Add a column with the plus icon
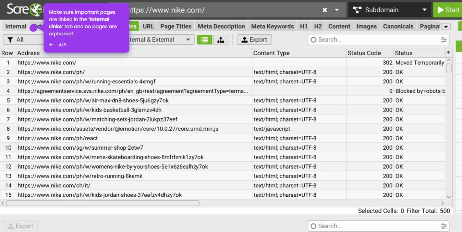Screen dimensions: 462x232 (448, 53)
